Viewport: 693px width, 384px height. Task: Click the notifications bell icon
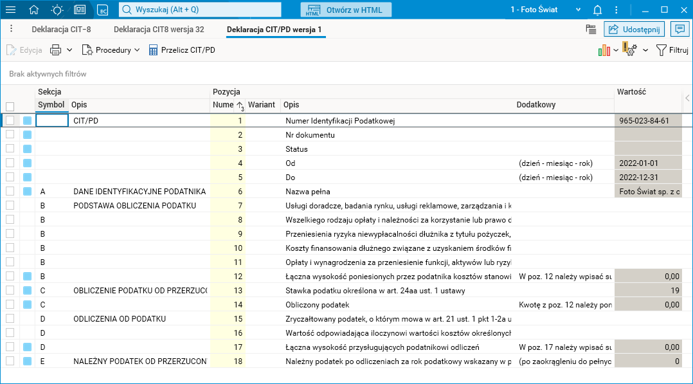597,10
